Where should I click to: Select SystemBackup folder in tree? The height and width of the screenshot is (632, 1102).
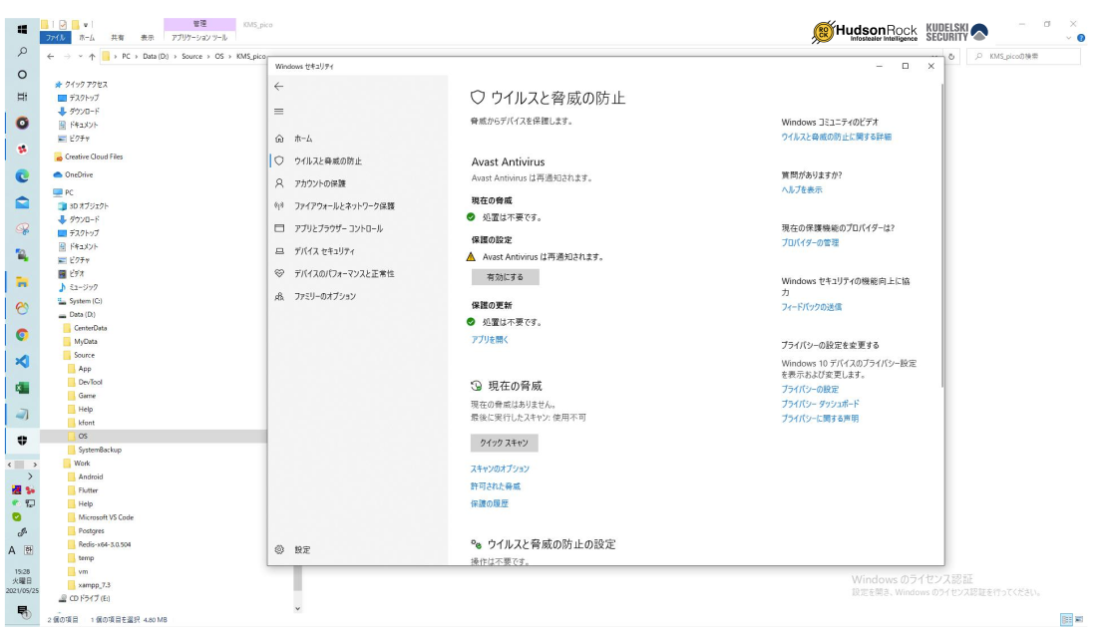click(x=99, y=450)
